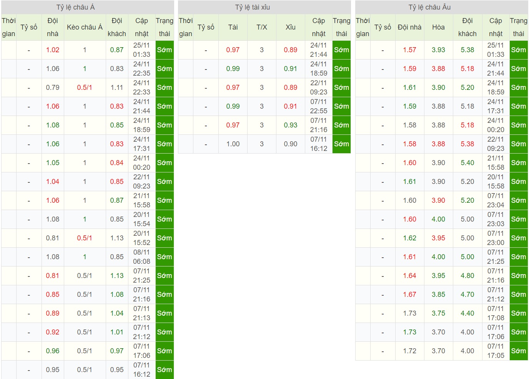Select home odds value 1.05

53,163
